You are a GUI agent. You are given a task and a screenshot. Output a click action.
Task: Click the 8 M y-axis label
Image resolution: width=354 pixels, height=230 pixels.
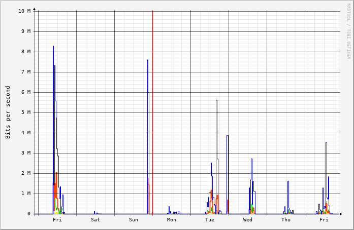click(26, 52)
